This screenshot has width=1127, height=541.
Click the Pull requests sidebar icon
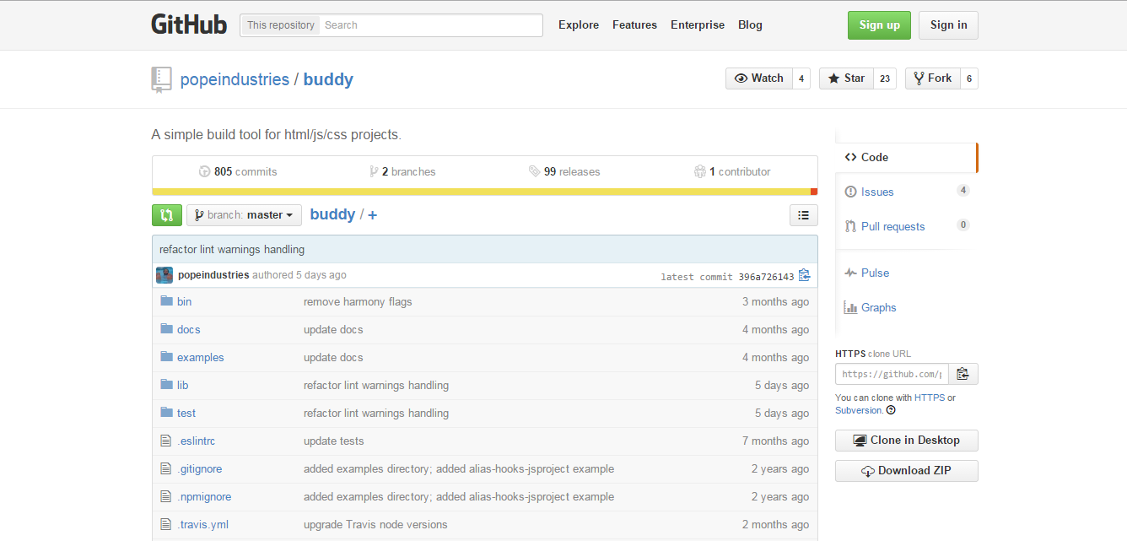(x=850, y=226)
